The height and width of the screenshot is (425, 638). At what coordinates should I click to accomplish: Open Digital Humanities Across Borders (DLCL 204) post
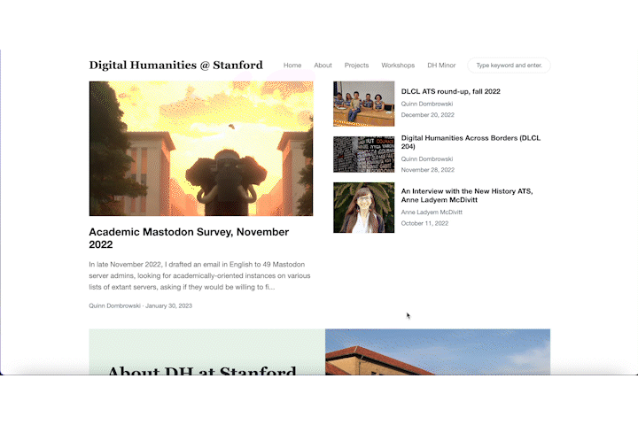[471, 142]
